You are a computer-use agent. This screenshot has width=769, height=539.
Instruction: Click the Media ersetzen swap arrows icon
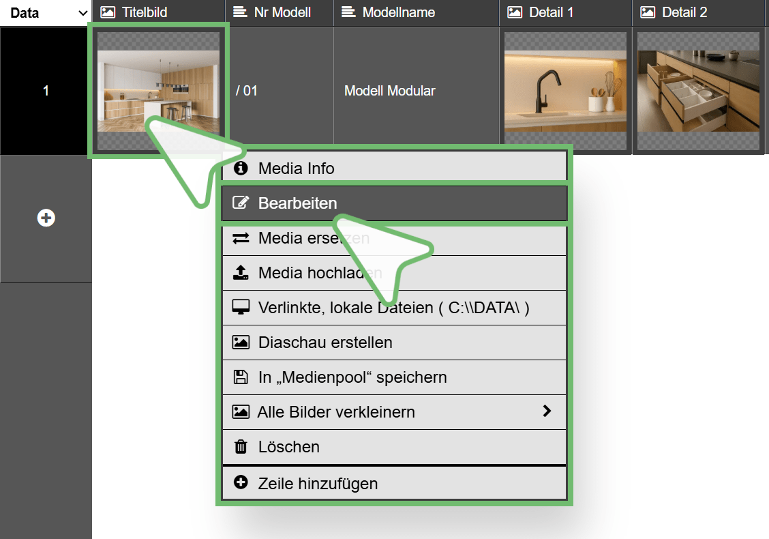pyautogui.click(x=241, y=238)
